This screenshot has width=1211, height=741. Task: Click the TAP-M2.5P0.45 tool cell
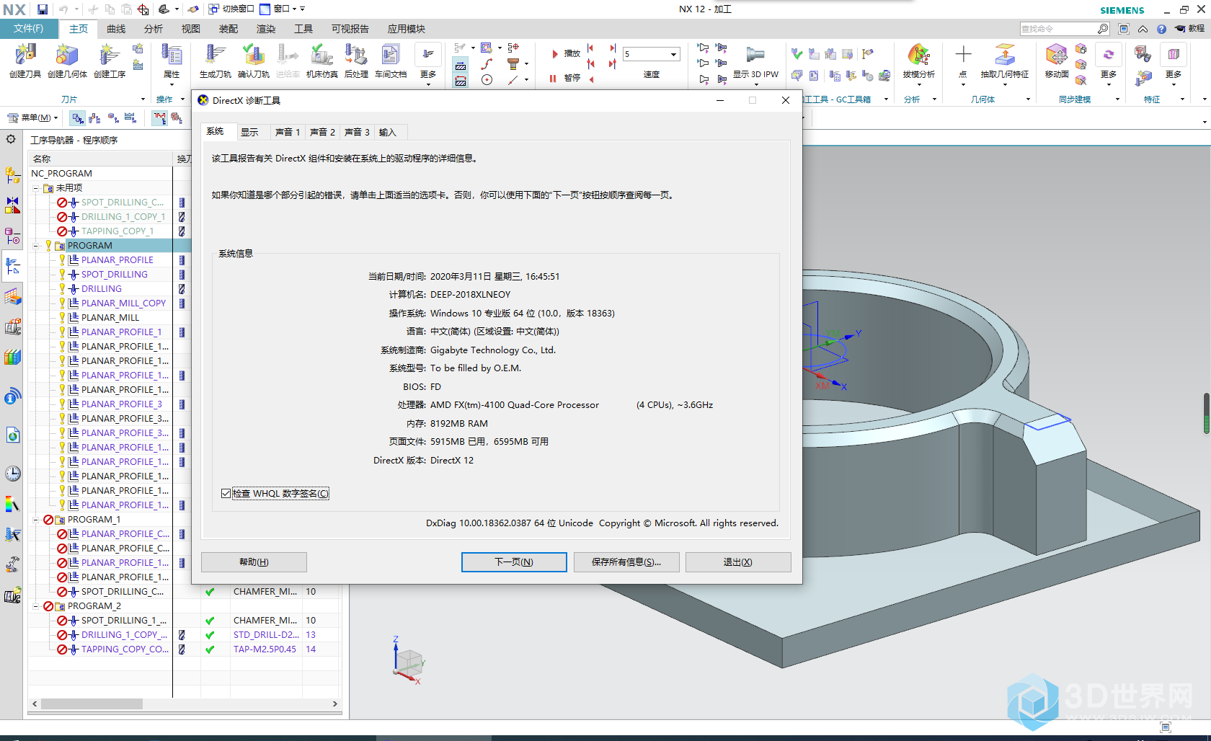pos(265,649)
